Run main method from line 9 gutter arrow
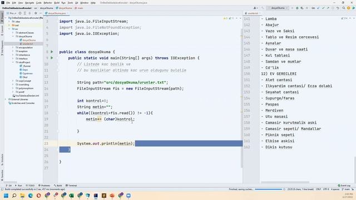 coord(52,58)
